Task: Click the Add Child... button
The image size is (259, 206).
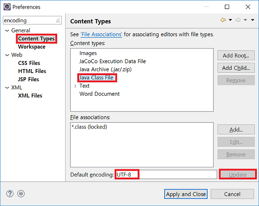Action: 236,68
